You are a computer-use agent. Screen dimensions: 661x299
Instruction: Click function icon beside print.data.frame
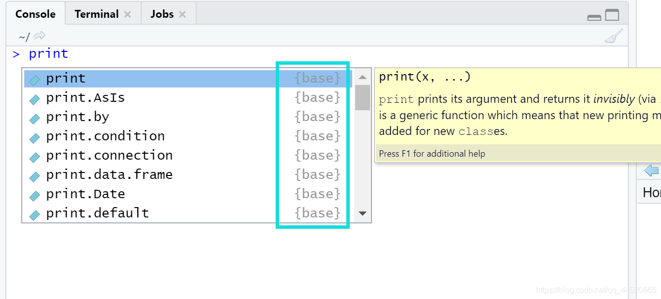click(35, 176)
